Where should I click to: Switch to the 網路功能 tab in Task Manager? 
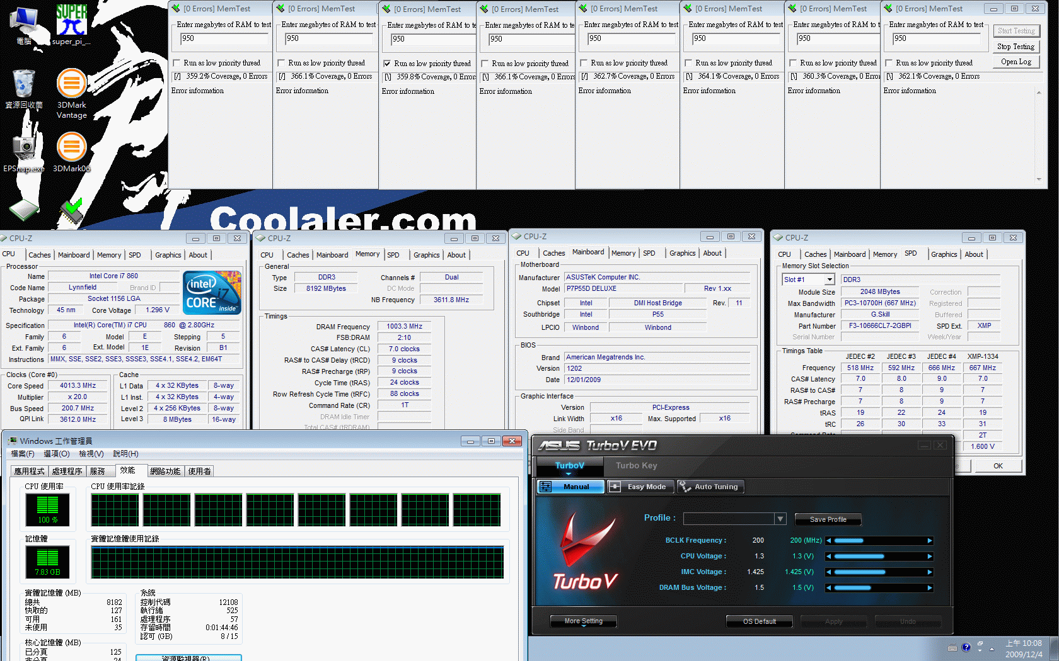coord(165,471)
